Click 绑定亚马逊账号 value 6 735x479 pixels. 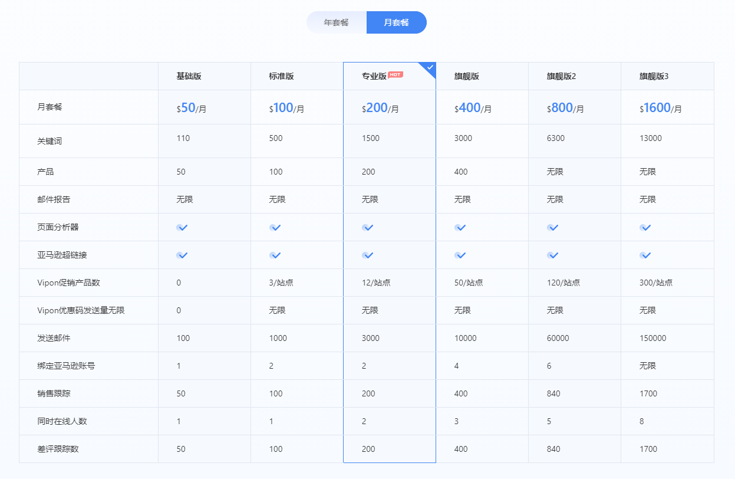(549, 366)
